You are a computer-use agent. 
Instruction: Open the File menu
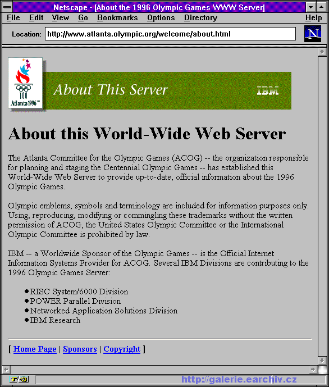click(x=13, y=18)
